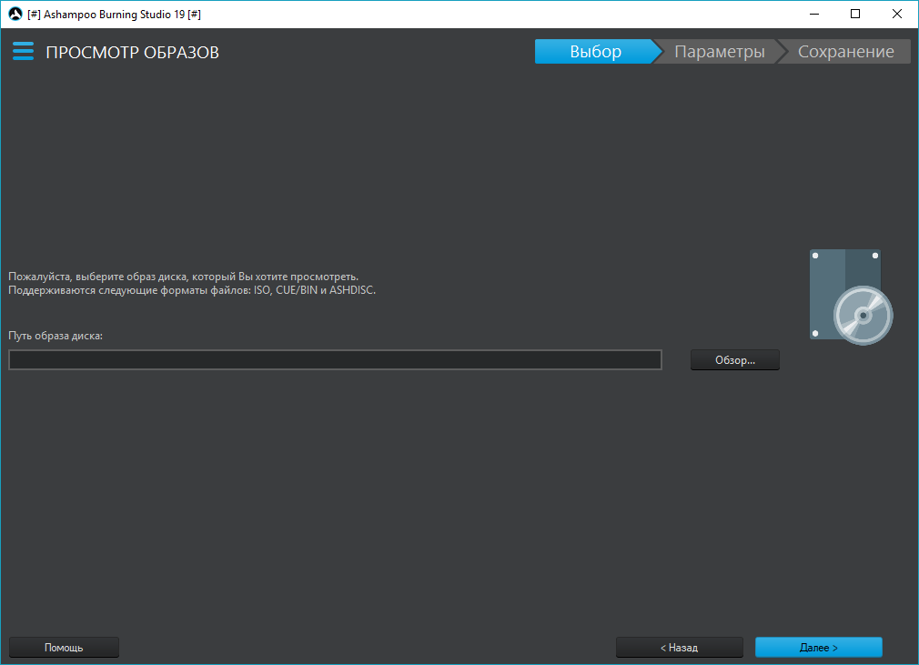Select the Выбор step tab
This screenshot has width=919, height=665.
[595, 52]
